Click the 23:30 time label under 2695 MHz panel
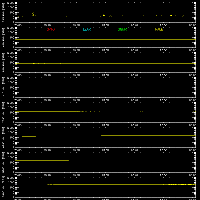 coord(105,125)
